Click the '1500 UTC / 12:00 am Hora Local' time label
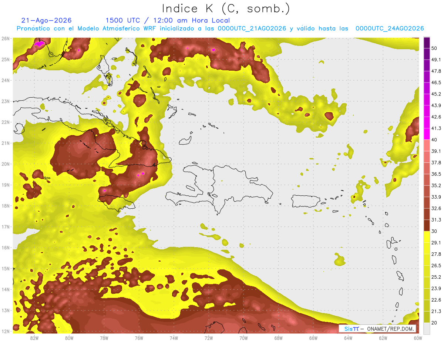Viewport: 444px width, 343px height. 168,20
